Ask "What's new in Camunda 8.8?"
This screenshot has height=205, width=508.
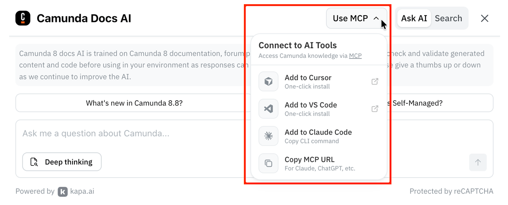[134, 103]
